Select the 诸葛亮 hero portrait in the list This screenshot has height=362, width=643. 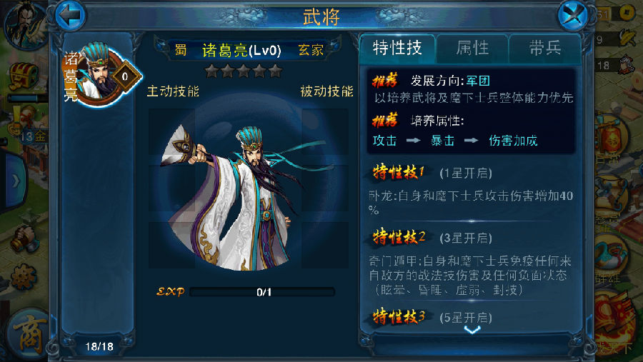101,75
